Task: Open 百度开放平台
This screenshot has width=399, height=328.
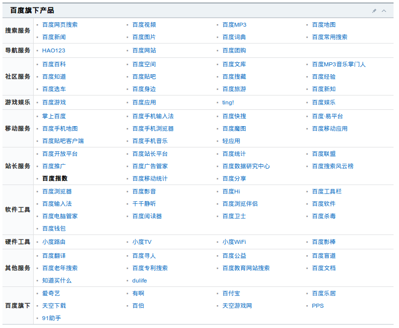Action: pos(60,154)
